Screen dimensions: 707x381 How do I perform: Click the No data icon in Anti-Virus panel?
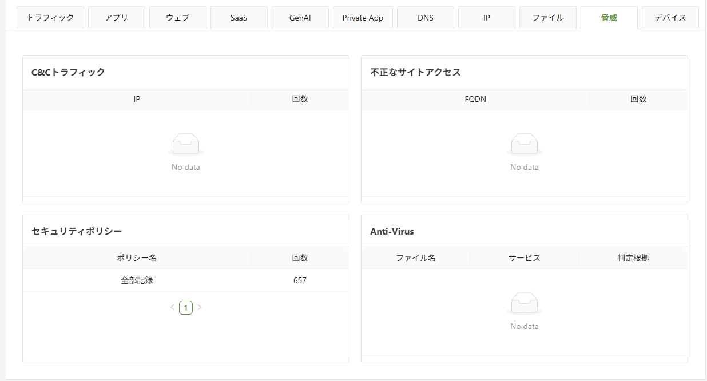coord(524,303)
